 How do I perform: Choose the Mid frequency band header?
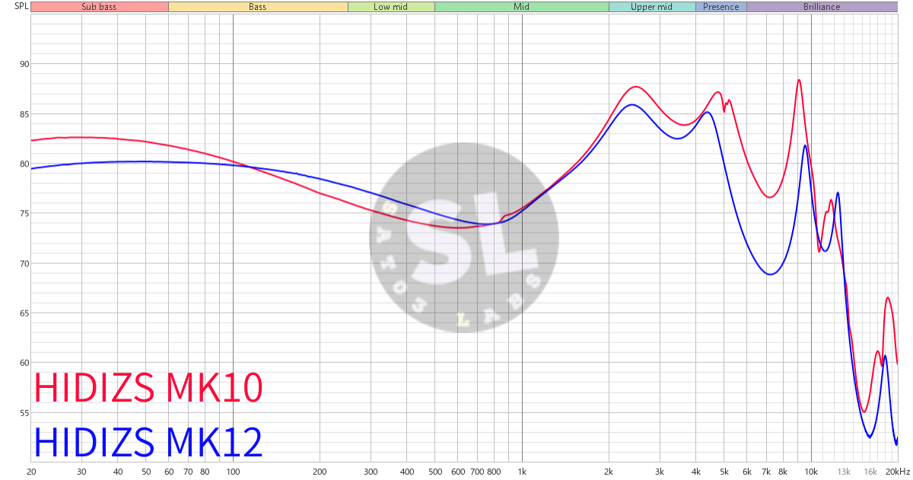coord(521,7)
